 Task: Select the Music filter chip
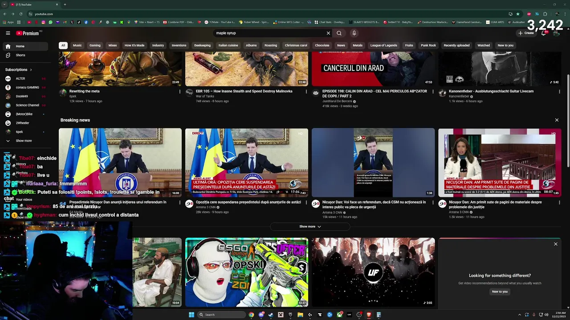coord(77,45)
